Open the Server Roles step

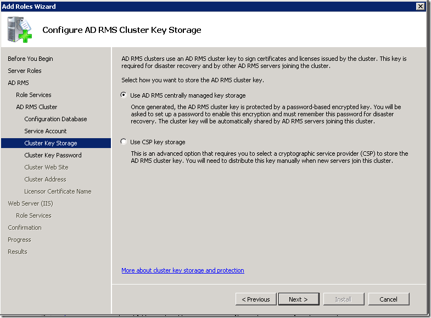coord(25,71)
